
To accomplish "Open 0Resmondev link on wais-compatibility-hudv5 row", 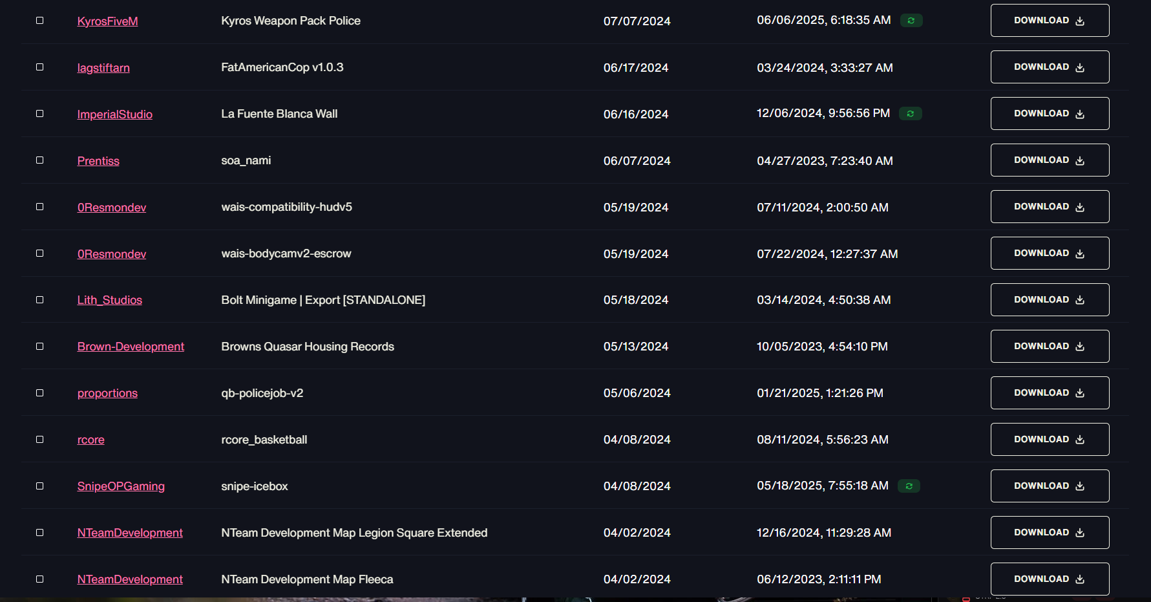I will [x=112, y=208].
